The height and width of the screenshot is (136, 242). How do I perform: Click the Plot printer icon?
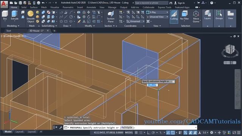[x=39, y=3]
